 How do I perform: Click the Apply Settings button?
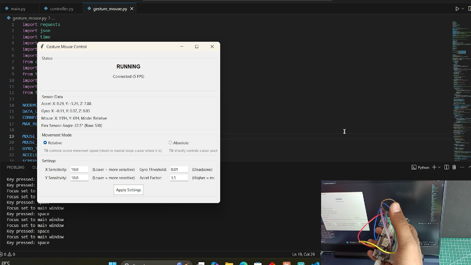[x=129, y=190]
